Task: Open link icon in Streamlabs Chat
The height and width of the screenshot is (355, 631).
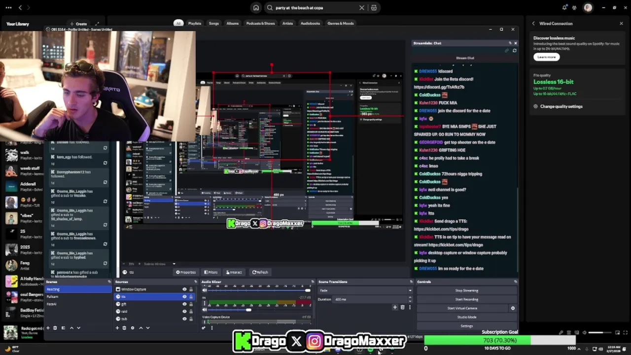Action: pyautogui.click(x=507, y=50)
